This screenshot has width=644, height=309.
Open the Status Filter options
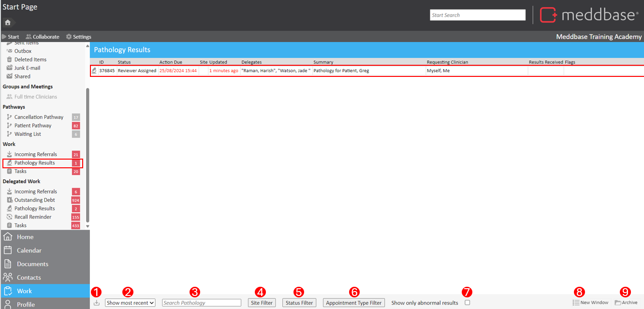(x=299, y=303)
